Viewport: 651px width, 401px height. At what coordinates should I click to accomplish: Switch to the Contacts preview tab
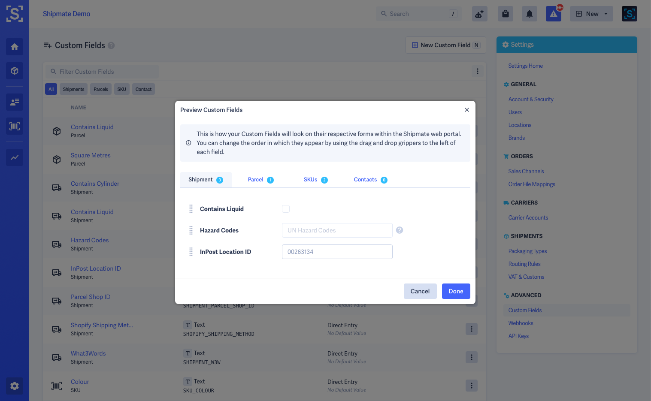coord(371,180)
